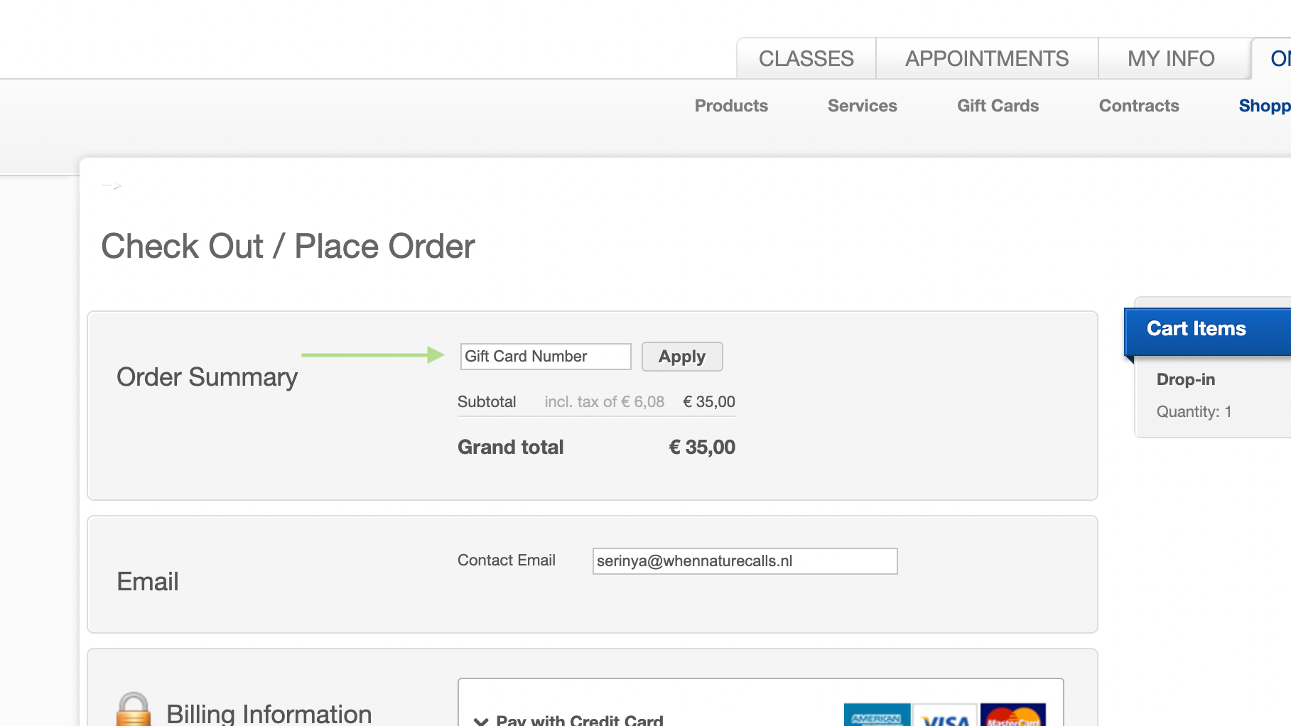Screen dimensions: 1291x726
Task: Select the Drop-in cart item
Action: tap(1185, 379)
